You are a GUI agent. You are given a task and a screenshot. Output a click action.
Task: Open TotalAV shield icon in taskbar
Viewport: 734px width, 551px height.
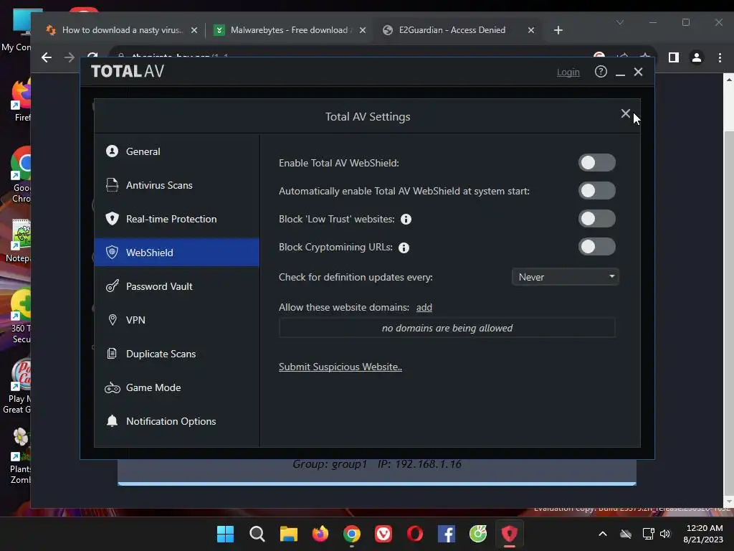[x=510, y=534]
